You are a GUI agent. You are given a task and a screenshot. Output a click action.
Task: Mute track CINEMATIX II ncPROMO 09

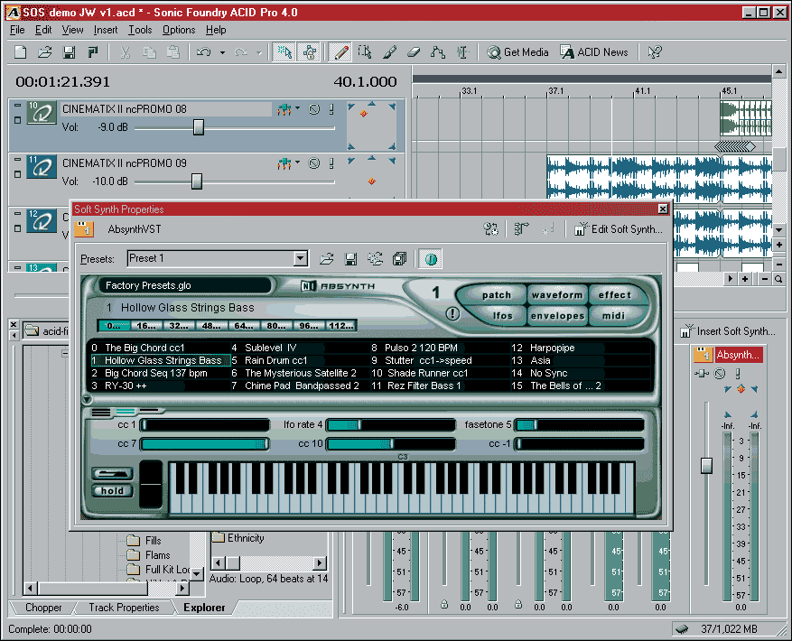[x=314, y=163]
